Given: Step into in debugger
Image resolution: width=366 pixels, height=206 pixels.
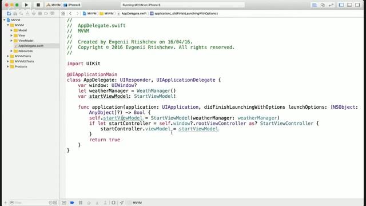Looking at the screenshot, I should pyautogui.click(x=97, y=203).
